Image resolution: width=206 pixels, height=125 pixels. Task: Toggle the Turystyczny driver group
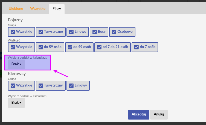pos(51,86)
